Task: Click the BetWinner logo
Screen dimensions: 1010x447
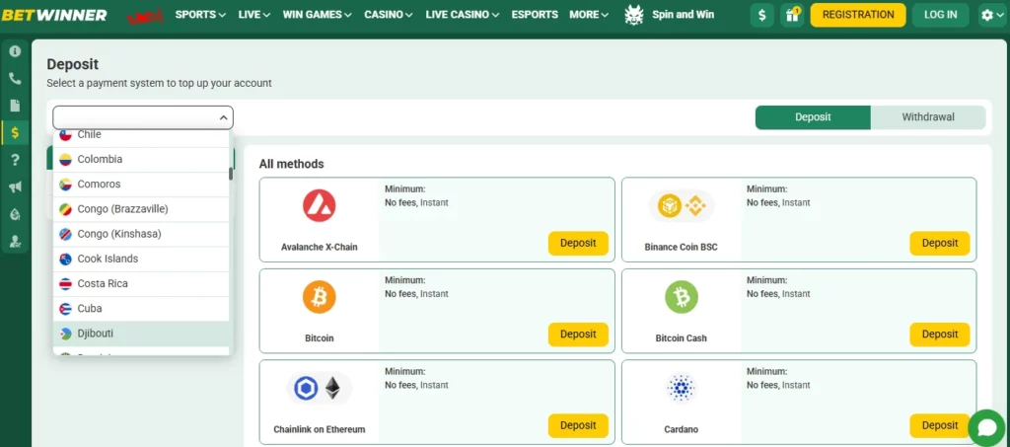Action: pyautogui.click(x=53, y=14)
